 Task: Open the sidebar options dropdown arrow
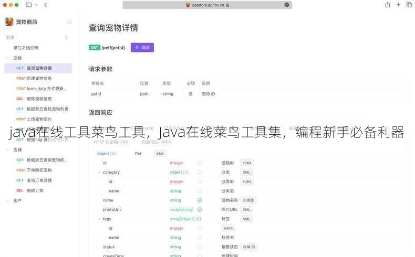(36, 5)
